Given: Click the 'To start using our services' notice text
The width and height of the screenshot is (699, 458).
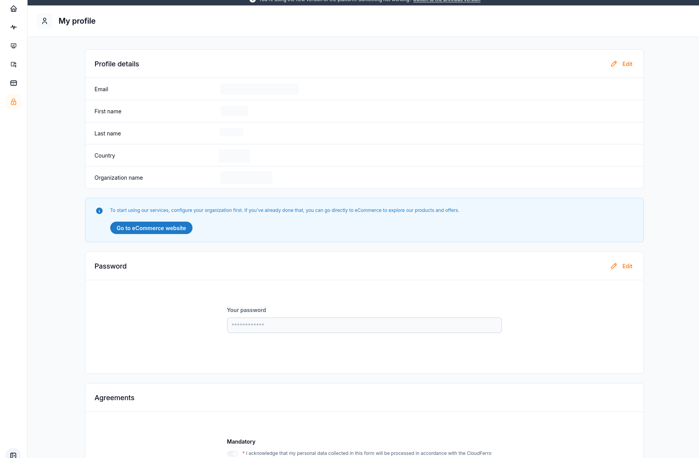Looking at the screenshot, I should coord(284,210).
